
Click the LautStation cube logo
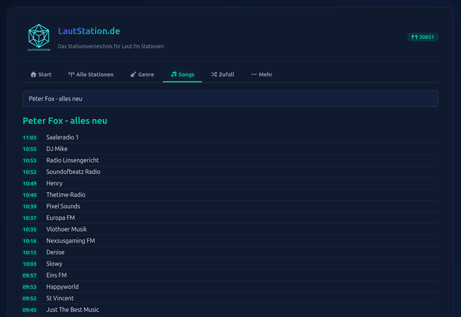(39, 37)
